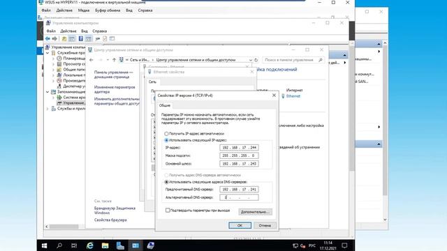
Task: Open taskbar search magnifier
Action: coord(59,245)
